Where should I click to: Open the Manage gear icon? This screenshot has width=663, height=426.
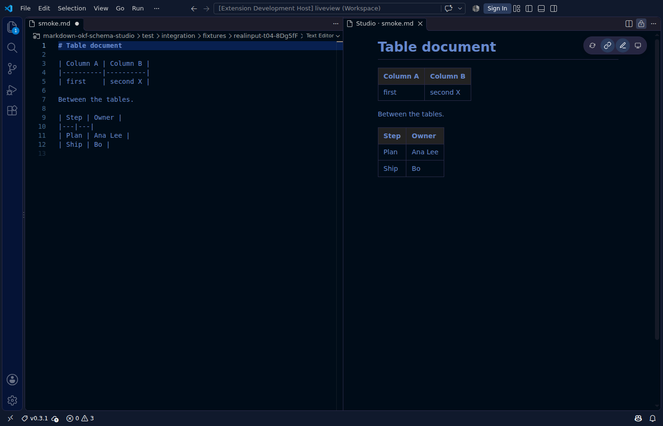point(12,400)
